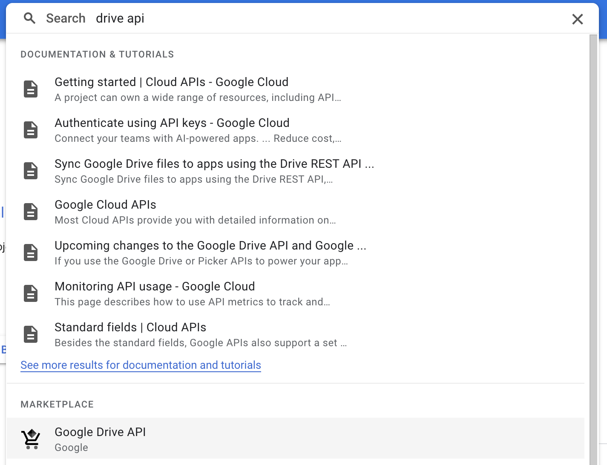Clear the search with the X icon
The height and width of the screenshot is (465, 607).
[x=577, y=19]
